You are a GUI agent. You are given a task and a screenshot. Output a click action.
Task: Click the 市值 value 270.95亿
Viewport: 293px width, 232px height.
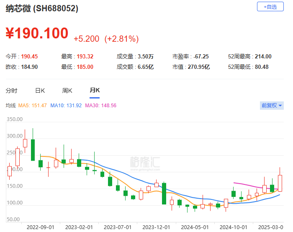199,67
